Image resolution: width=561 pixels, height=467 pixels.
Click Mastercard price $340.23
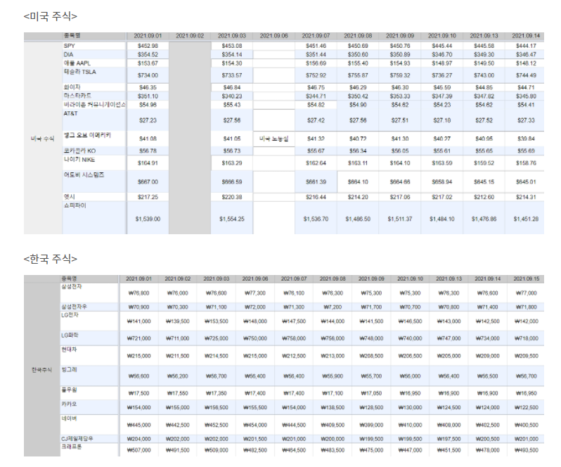[x=232, y=96]
